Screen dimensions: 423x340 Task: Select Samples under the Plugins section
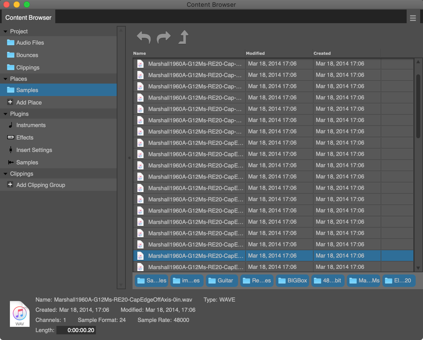click(x=27, y=162)
